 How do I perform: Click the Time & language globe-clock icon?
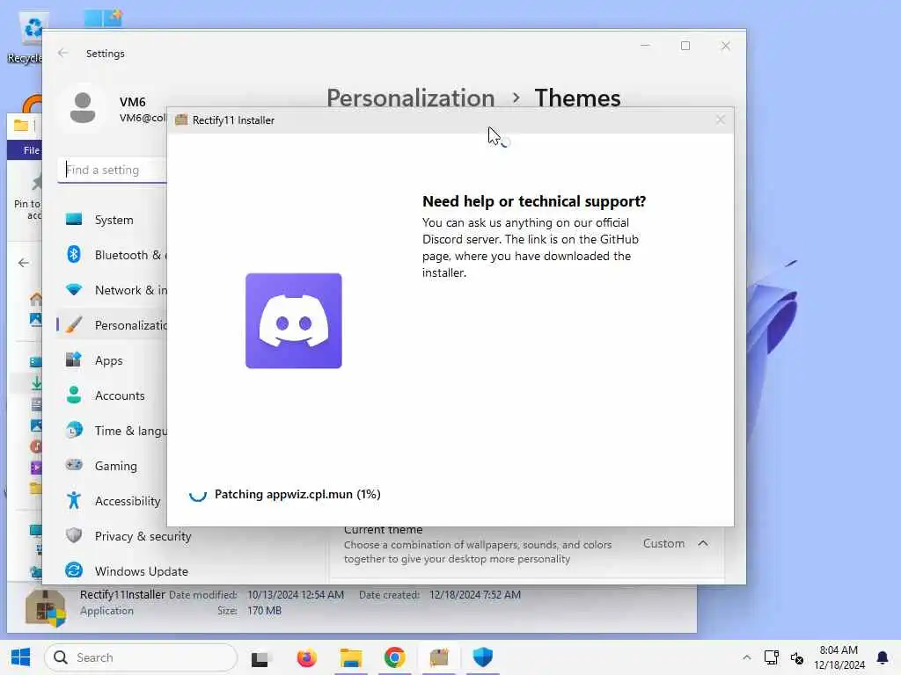(74, 430)
